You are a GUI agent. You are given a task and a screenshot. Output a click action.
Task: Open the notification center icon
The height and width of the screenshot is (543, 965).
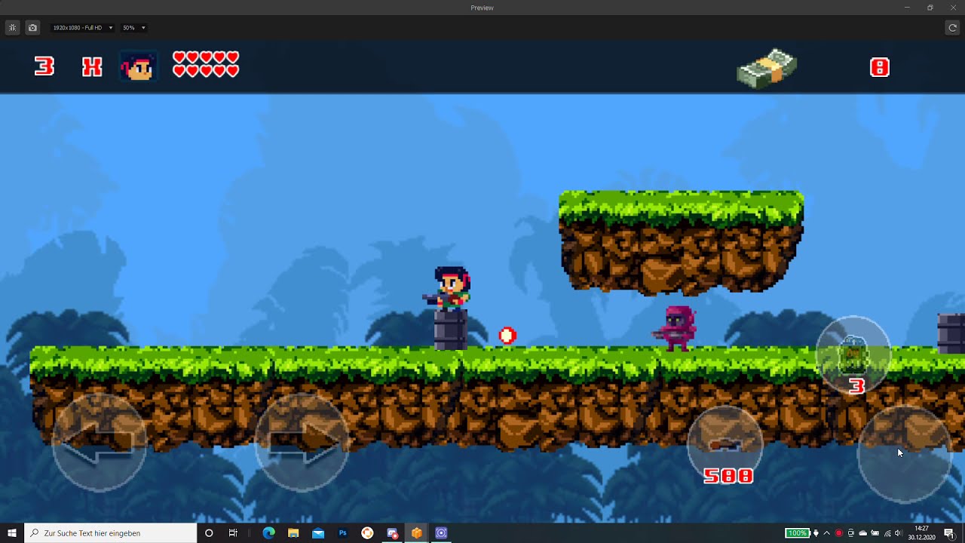[x=949, y=533]
